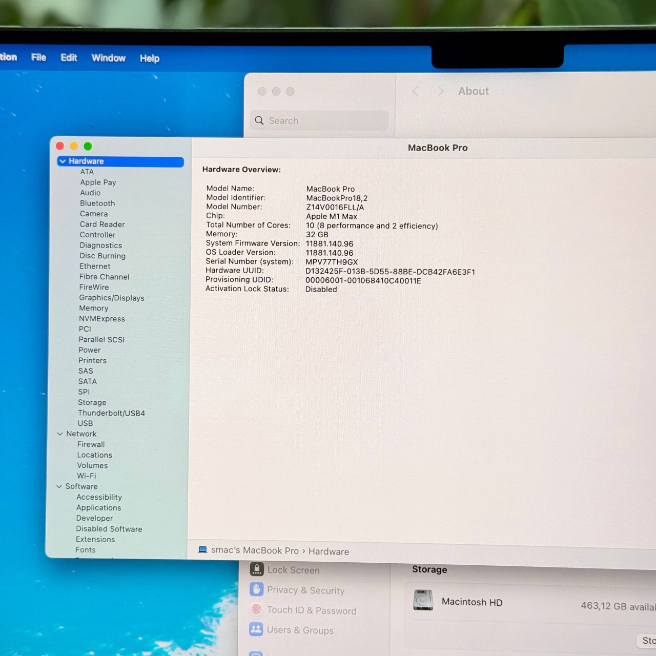This screenshot has height=656, width=656.
Task: Expand the Network section chevron
Action: 60,434
